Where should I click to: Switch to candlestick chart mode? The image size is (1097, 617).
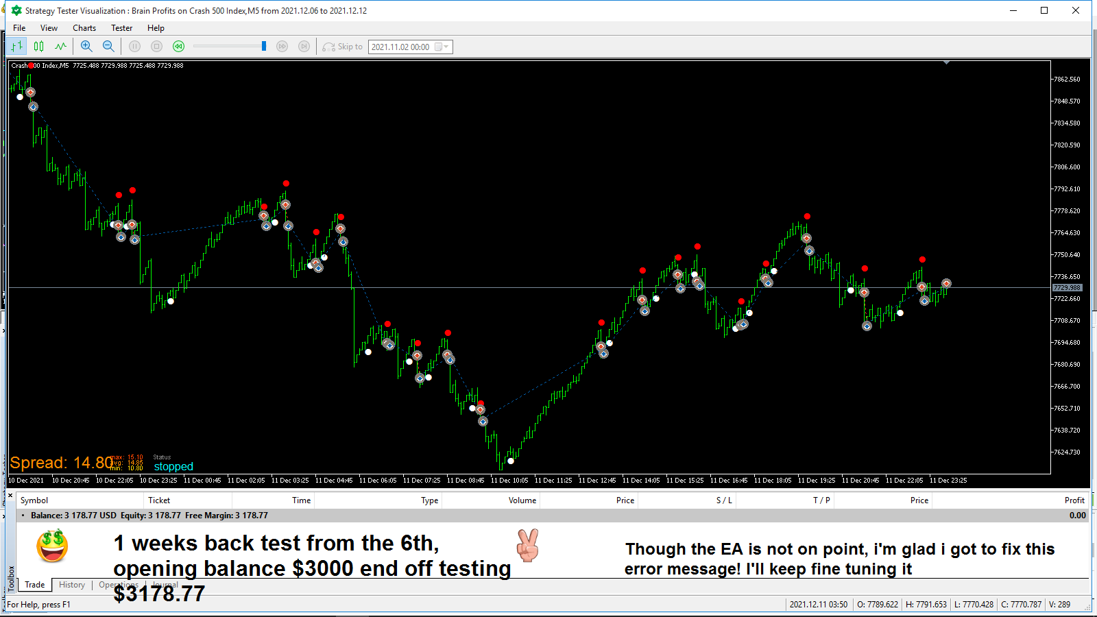pyautogui.click(x=39, y=46)
